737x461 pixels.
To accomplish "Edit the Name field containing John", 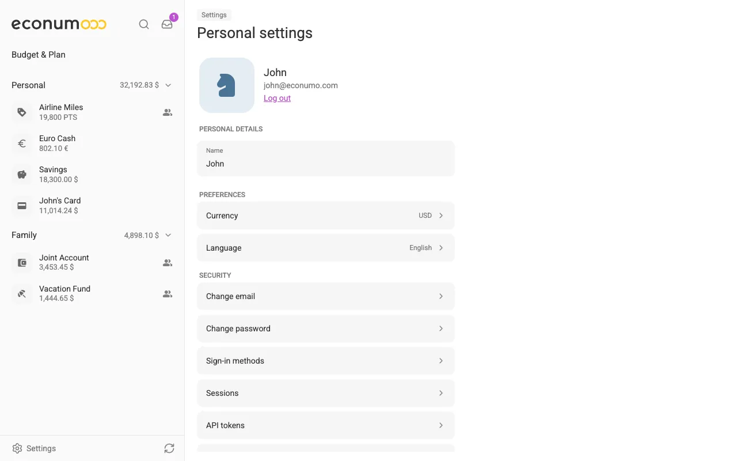I will pyautogui.click(x=326, y=158).
